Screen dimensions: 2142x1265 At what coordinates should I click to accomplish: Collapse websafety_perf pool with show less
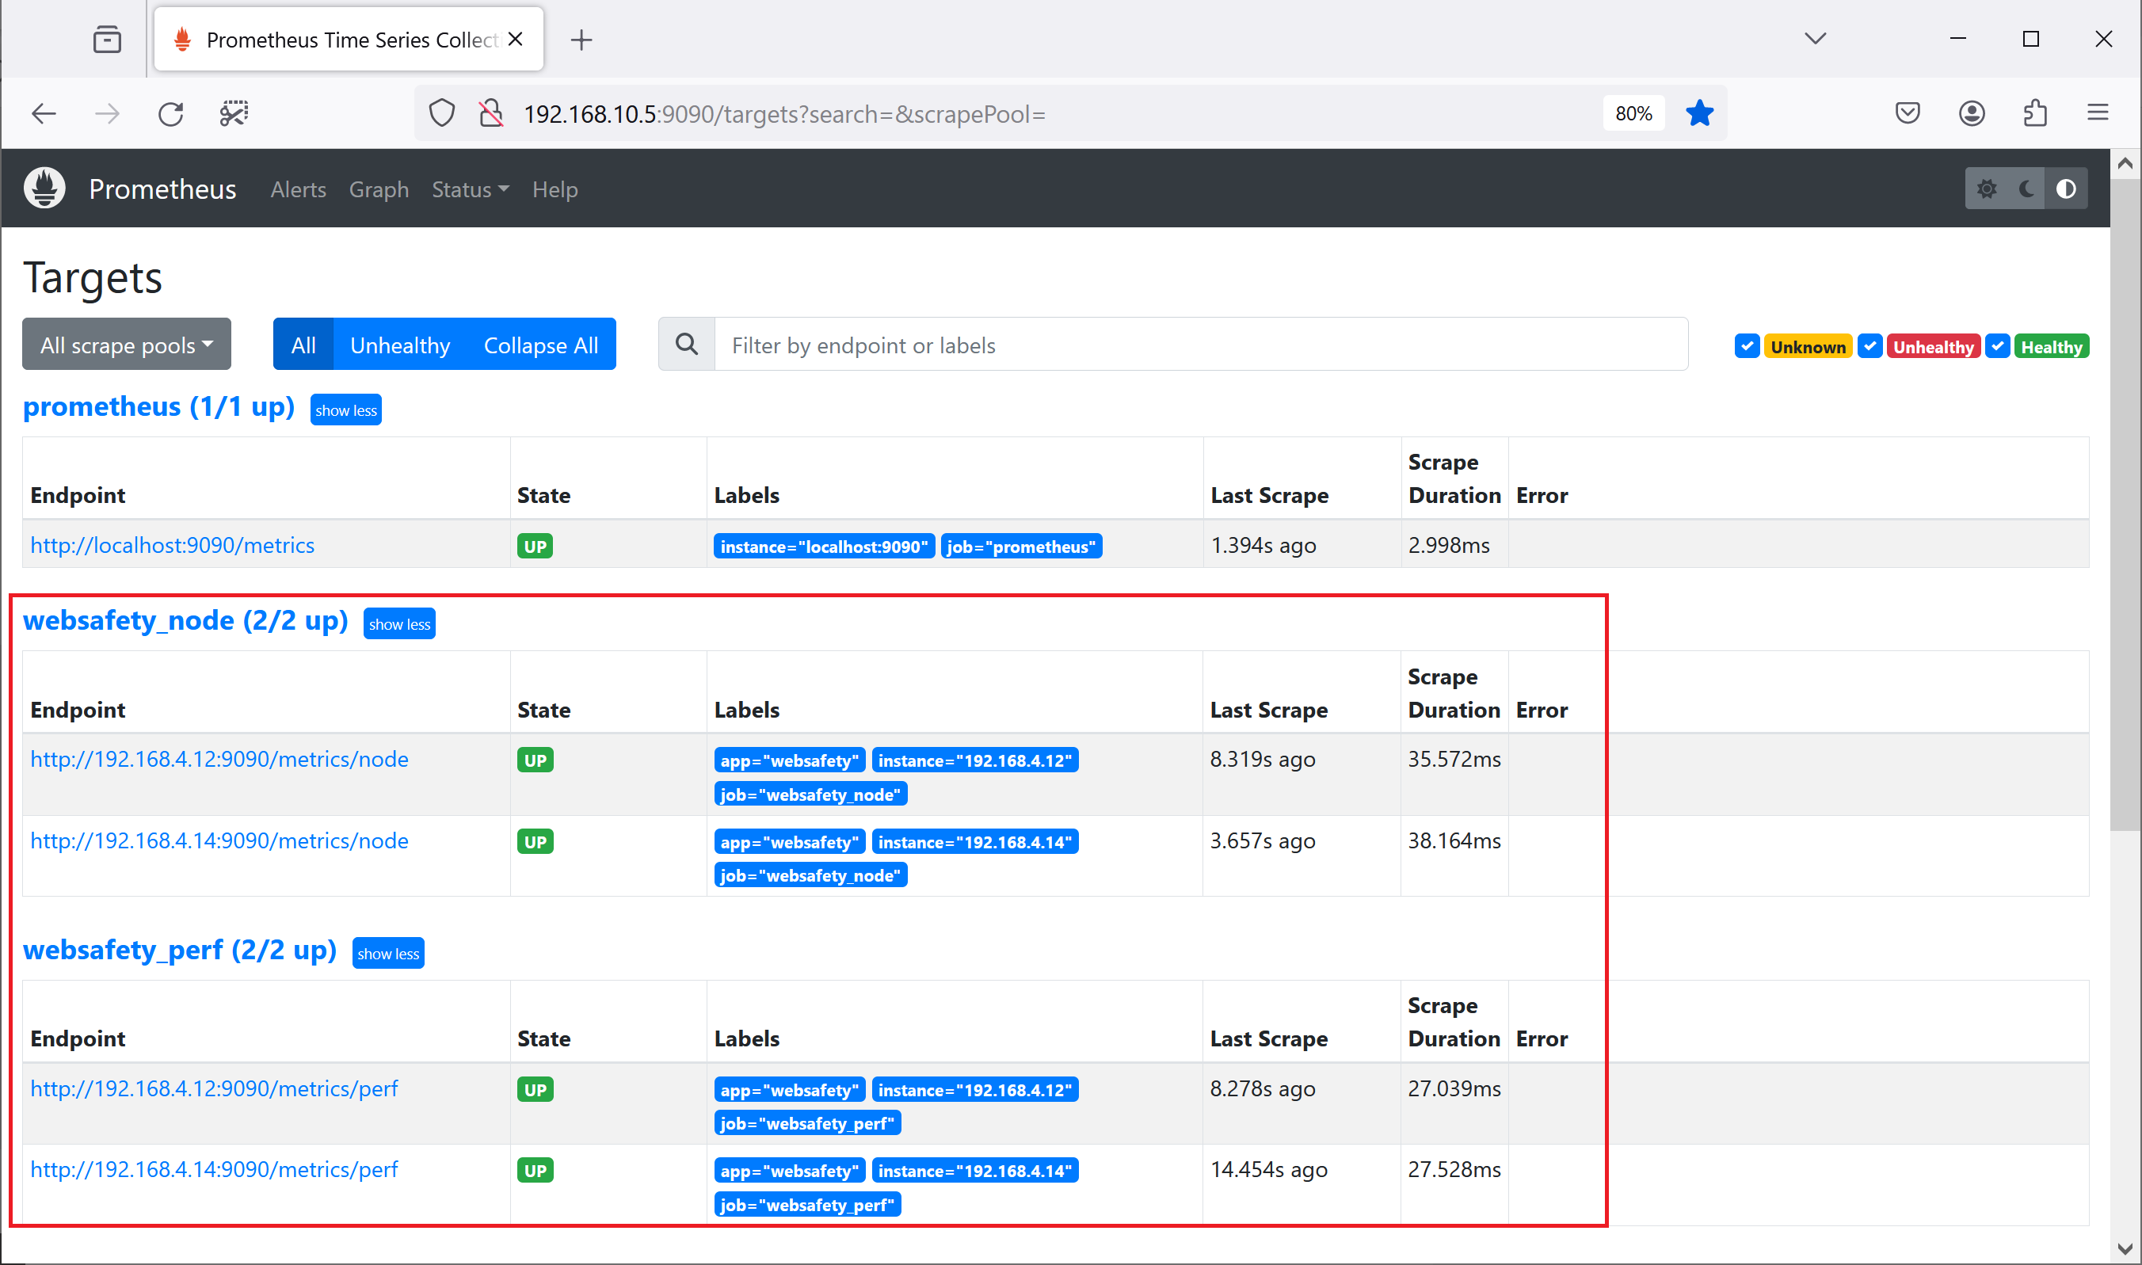tap(388, 953)
